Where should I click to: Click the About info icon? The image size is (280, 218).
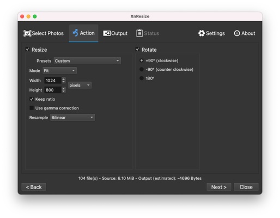point(237,33)
